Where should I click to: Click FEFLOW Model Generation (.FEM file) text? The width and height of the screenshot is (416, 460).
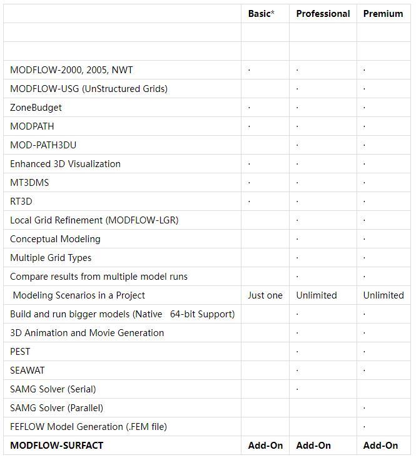[x=88, y=427]
